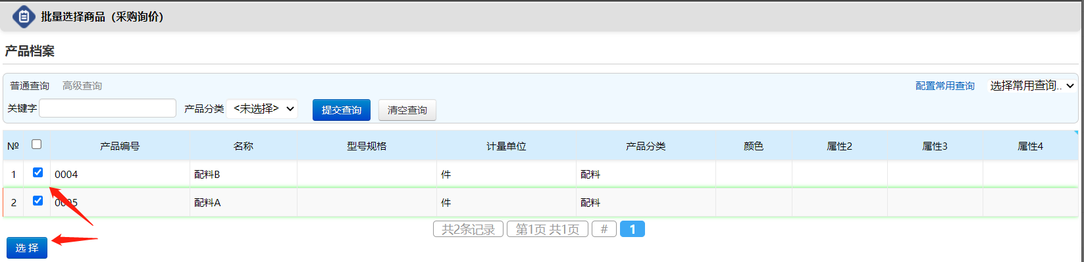Uncheck the checkbox for product 0004

click(x=38, y=173)
